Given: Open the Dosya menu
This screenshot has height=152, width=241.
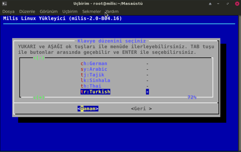Looking at the screenshot, I should pos(8,11).
